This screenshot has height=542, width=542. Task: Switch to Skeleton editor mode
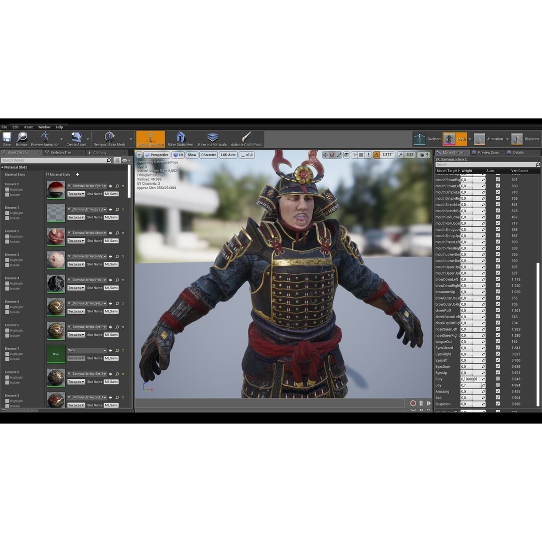[x=427, y=139]
